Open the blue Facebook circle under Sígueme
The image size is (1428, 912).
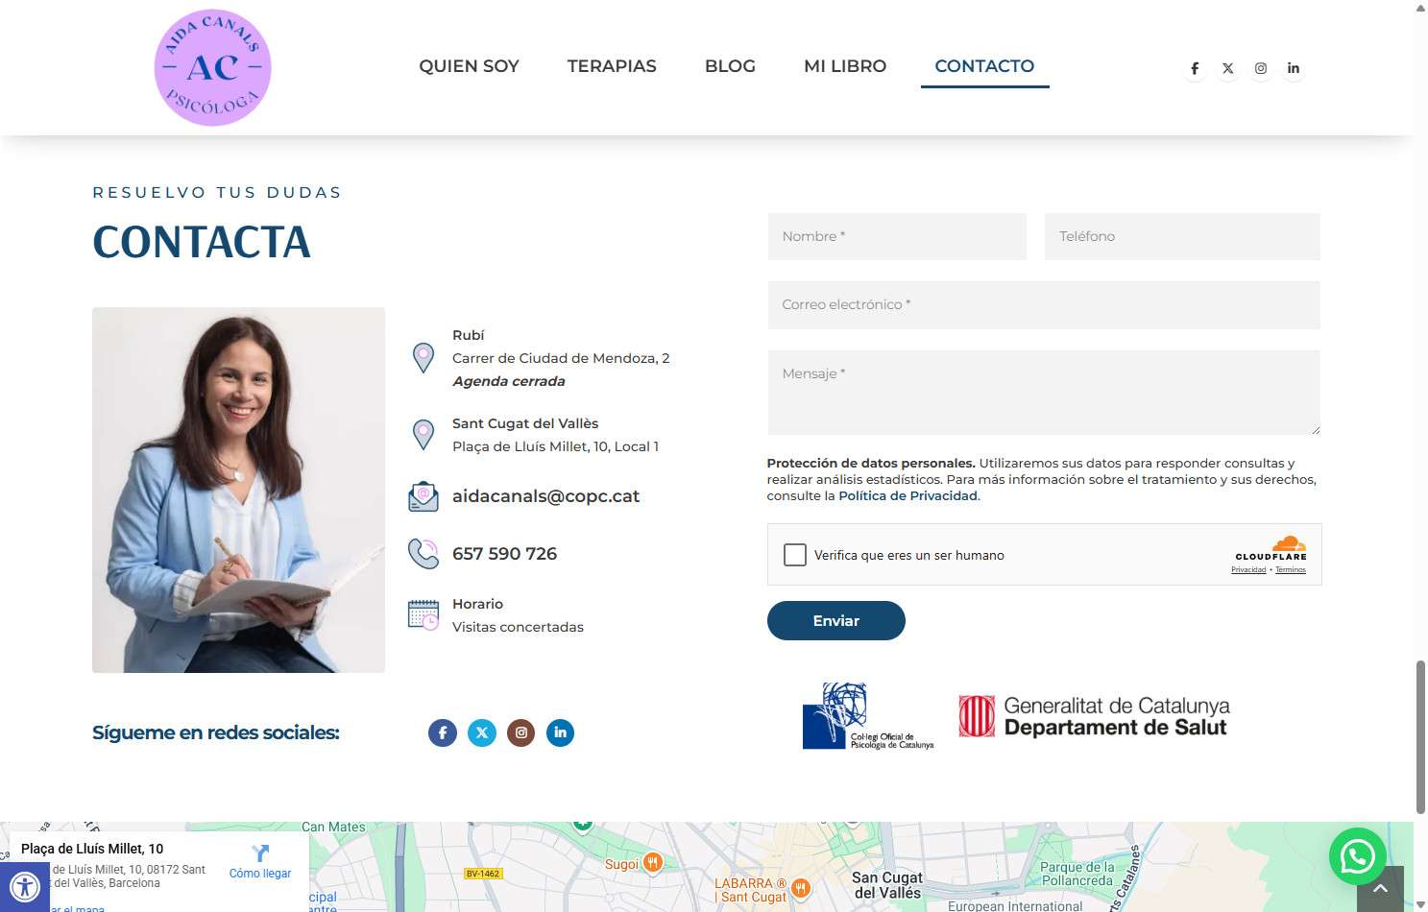pos(443,732)
